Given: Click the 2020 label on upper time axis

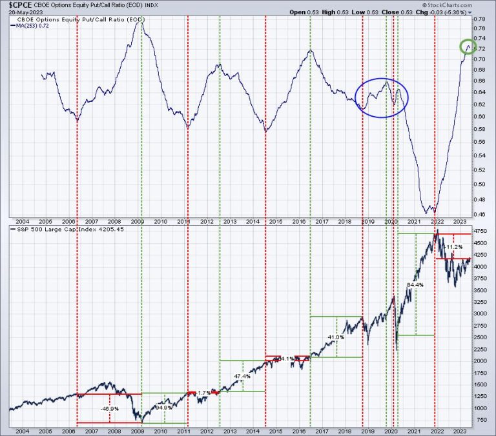Looking at the screenshot, I should pos(391,221).
